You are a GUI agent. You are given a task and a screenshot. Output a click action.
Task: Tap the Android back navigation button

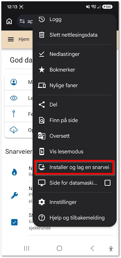(92, 248)
